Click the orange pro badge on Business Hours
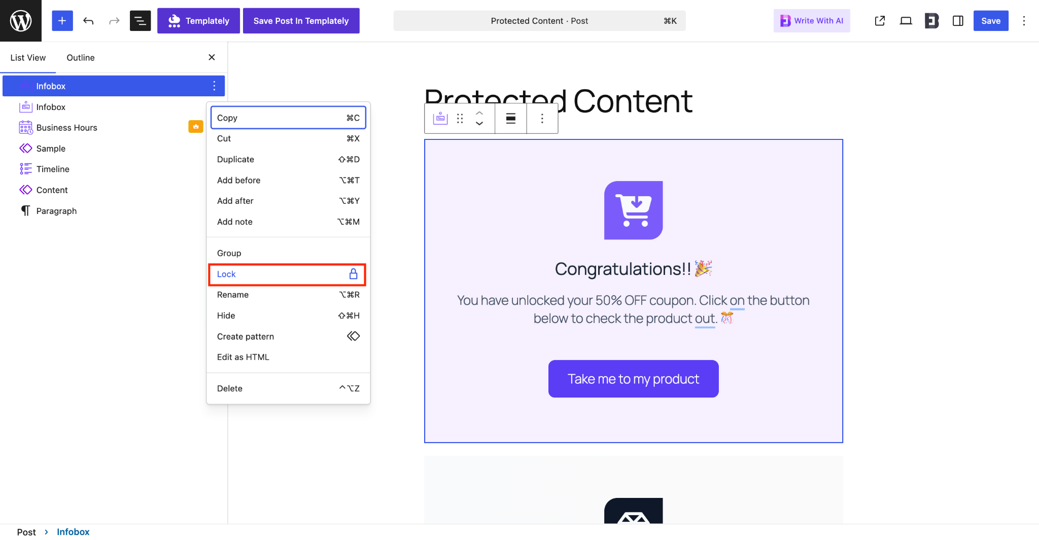Screen dimensions: 1039x540 196,127
